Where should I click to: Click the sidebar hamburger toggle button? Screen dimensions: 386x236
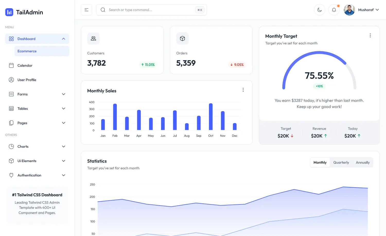coord(86,9)
